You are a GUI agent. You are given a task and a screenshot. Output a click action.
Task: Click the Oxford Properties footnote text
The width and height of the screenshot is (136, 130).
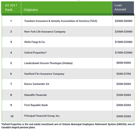(68, 126)
